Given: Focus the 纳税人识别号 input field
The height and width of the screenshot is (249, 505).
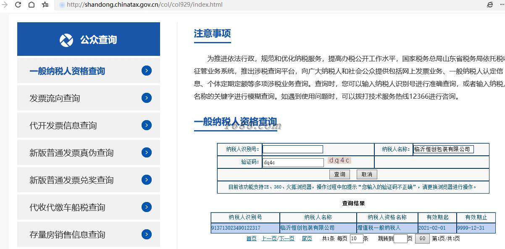Looking at the screenshot, I should [x=293, y=149].
